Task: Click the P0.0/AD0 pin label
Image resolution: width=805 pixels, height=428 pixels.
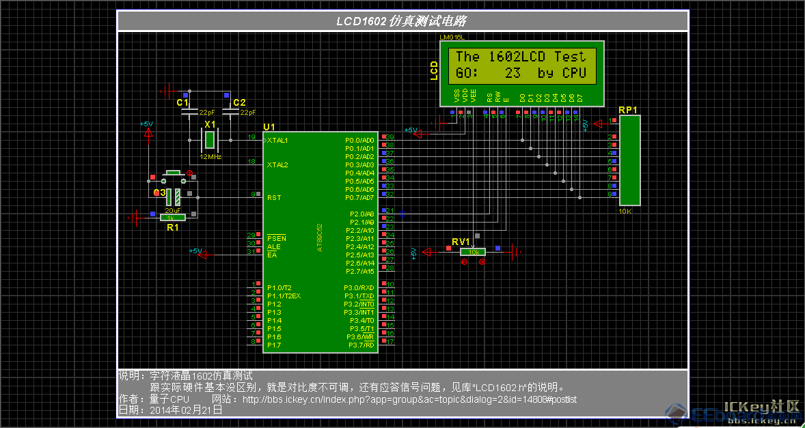Action: pyautogui.click(x=360, y=140)
